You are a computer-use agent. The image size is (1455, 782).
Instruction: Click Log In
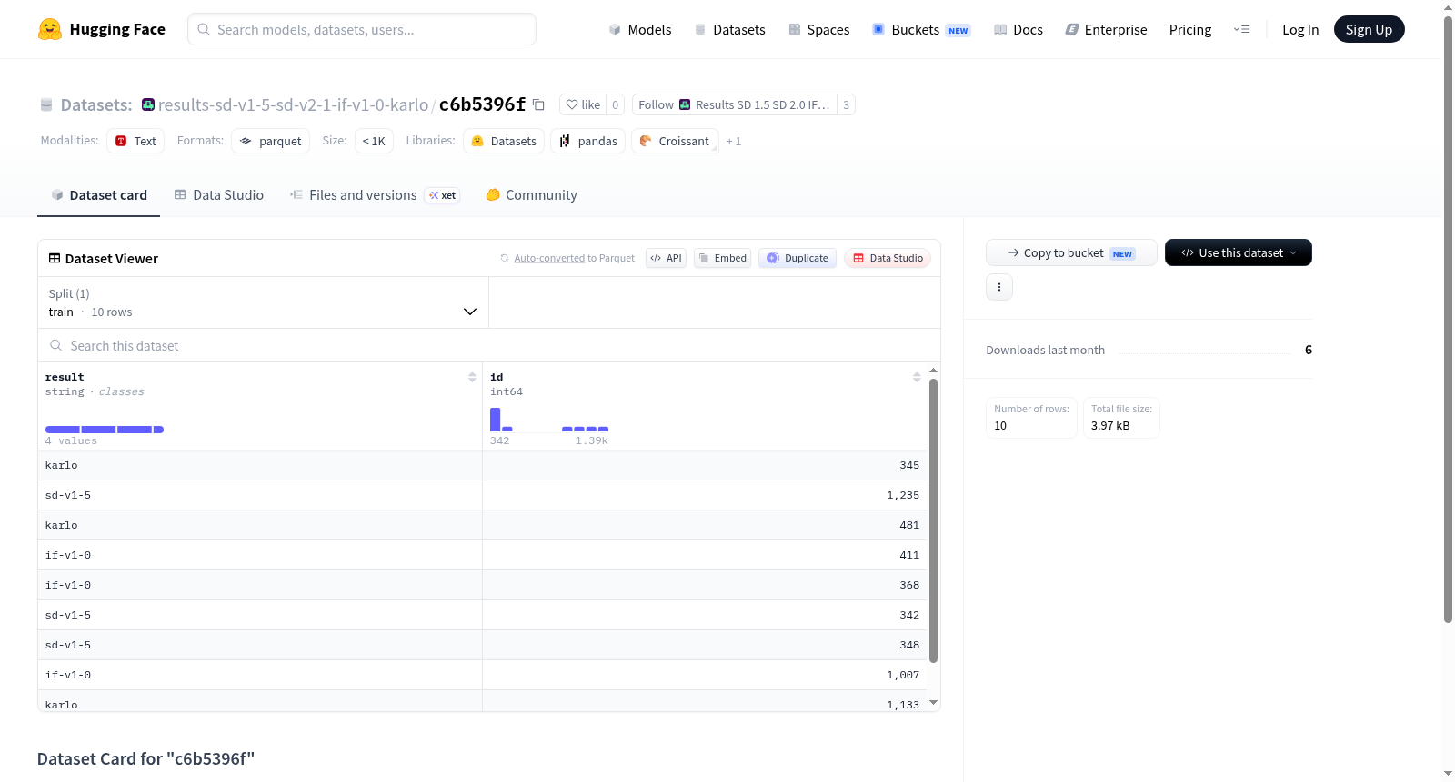tap(1300, 29)
